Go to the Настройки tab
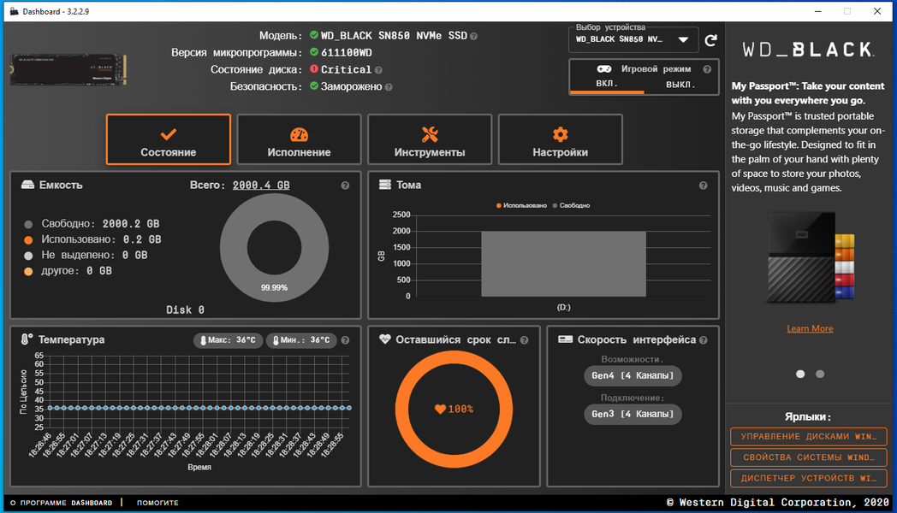 coord(560,139)
